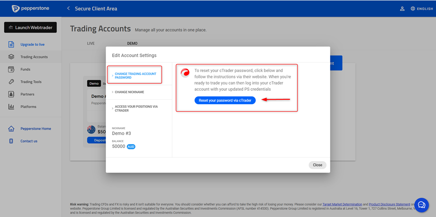Go back using header chevron arrow
Image resolution: width=436 pixels, height=217 pixels.
point(68,9)
